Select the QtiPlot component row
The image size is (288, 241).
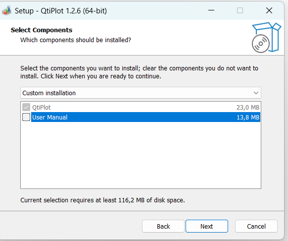tap(141, 107)
